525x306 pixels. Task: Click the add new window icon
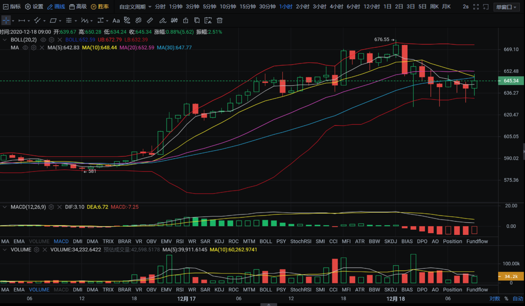[x=486, y=7]
